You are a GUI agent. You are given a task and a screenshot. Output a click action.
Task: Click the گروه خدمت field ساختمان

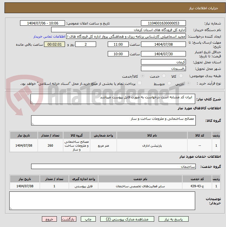point(113,166)
